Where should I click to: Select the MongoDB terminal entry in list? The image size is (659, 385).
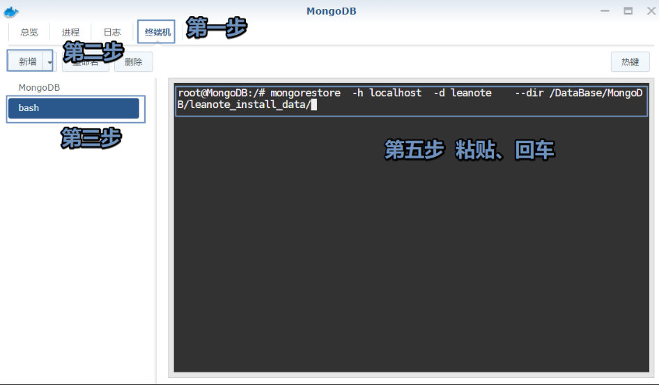40,87
